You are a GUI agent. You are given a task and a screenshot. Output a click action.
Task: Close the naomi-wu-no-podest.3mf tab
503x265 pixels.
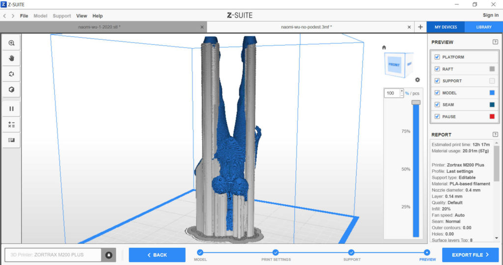pyautogui.click(x=409, y=27)
